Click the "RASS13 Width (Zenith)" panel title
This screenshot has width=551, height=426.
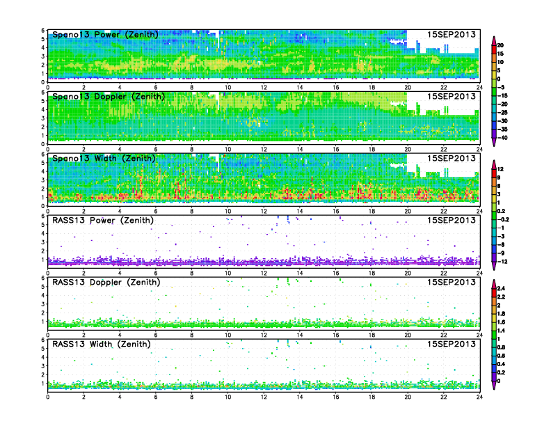click(102, 344)
